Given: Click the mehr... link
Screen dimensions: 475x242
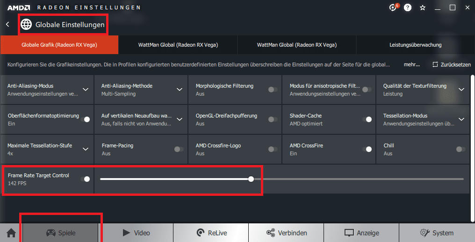Looking at the screenshot, I should coord(412,65).
